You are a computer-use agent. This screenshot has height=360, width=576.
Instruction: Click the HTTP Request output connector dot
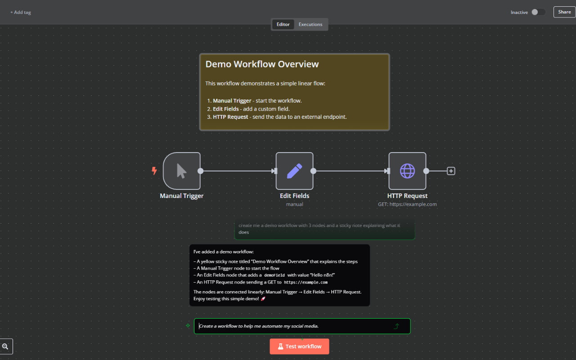(426, 171)
